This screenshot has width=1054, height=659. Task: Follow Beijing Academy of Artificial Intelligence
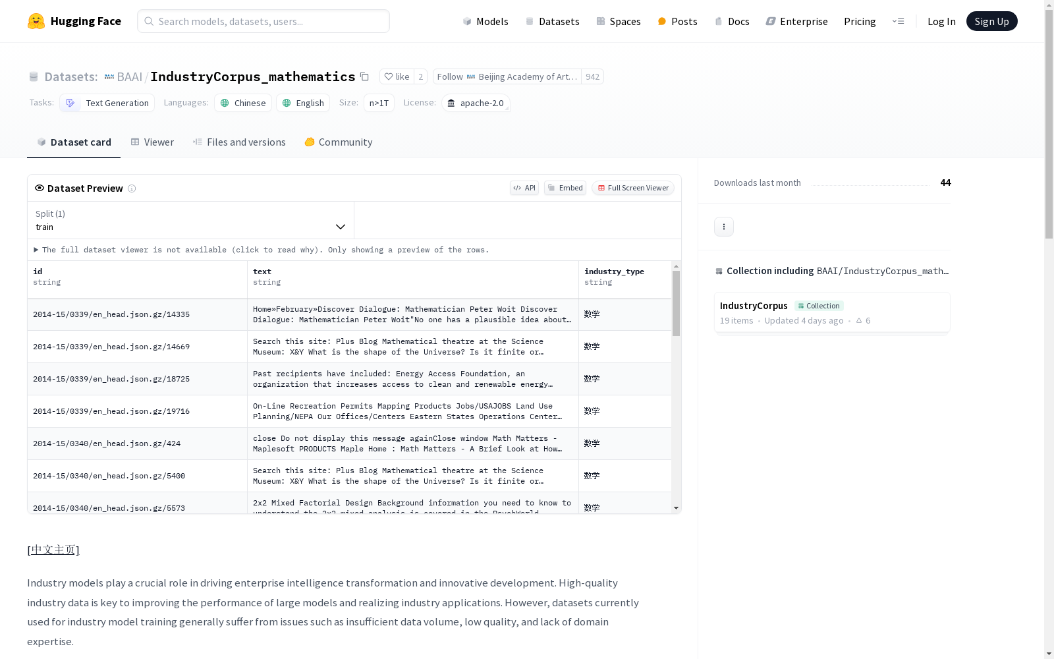(x=507, y=76)
